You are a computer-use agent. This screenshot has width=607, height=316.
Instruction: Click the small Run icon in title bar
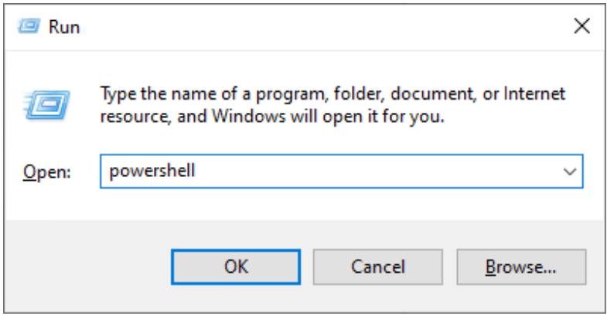[27, 27]
